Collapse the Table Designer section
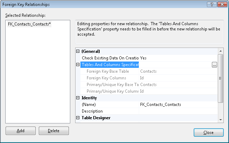Image resolution: width=229 pixels, height=143 pixels. coord(78,118)
